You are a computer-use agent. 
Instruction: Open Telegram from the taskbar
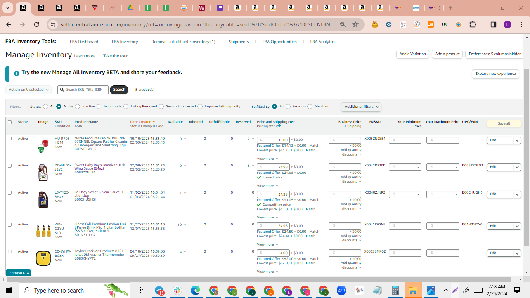click(159, 290)
